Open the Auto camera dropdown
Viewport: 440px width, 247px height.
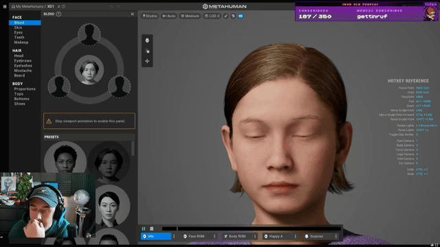(169, 16)
